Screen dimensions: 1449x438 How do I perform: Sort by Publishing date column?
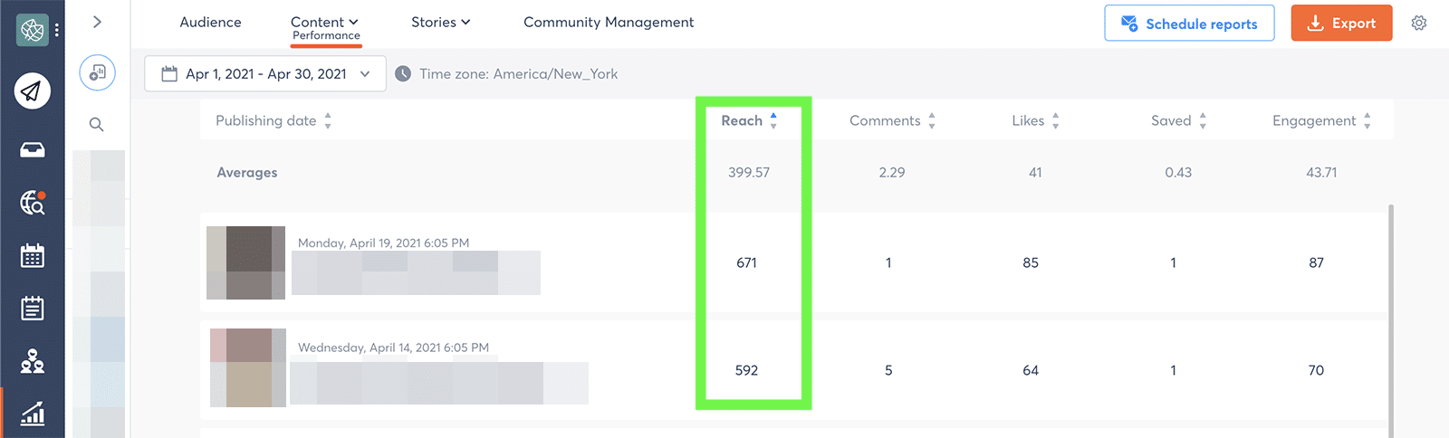[x=273, y=120]
